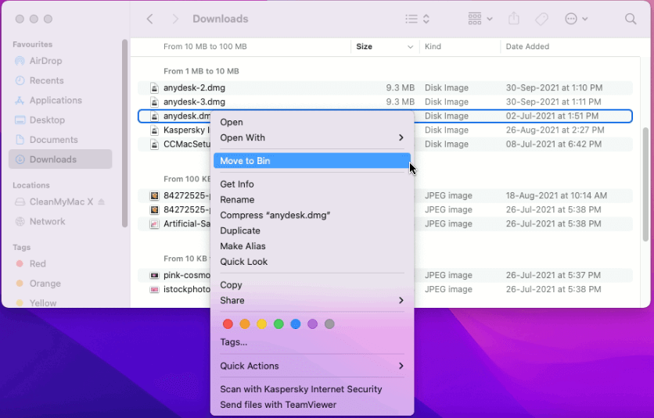This screenshot has height=418, width=654.
Task: Click the istockphoto JPEG thumbnail icon
Action: (x=154, y=289)
